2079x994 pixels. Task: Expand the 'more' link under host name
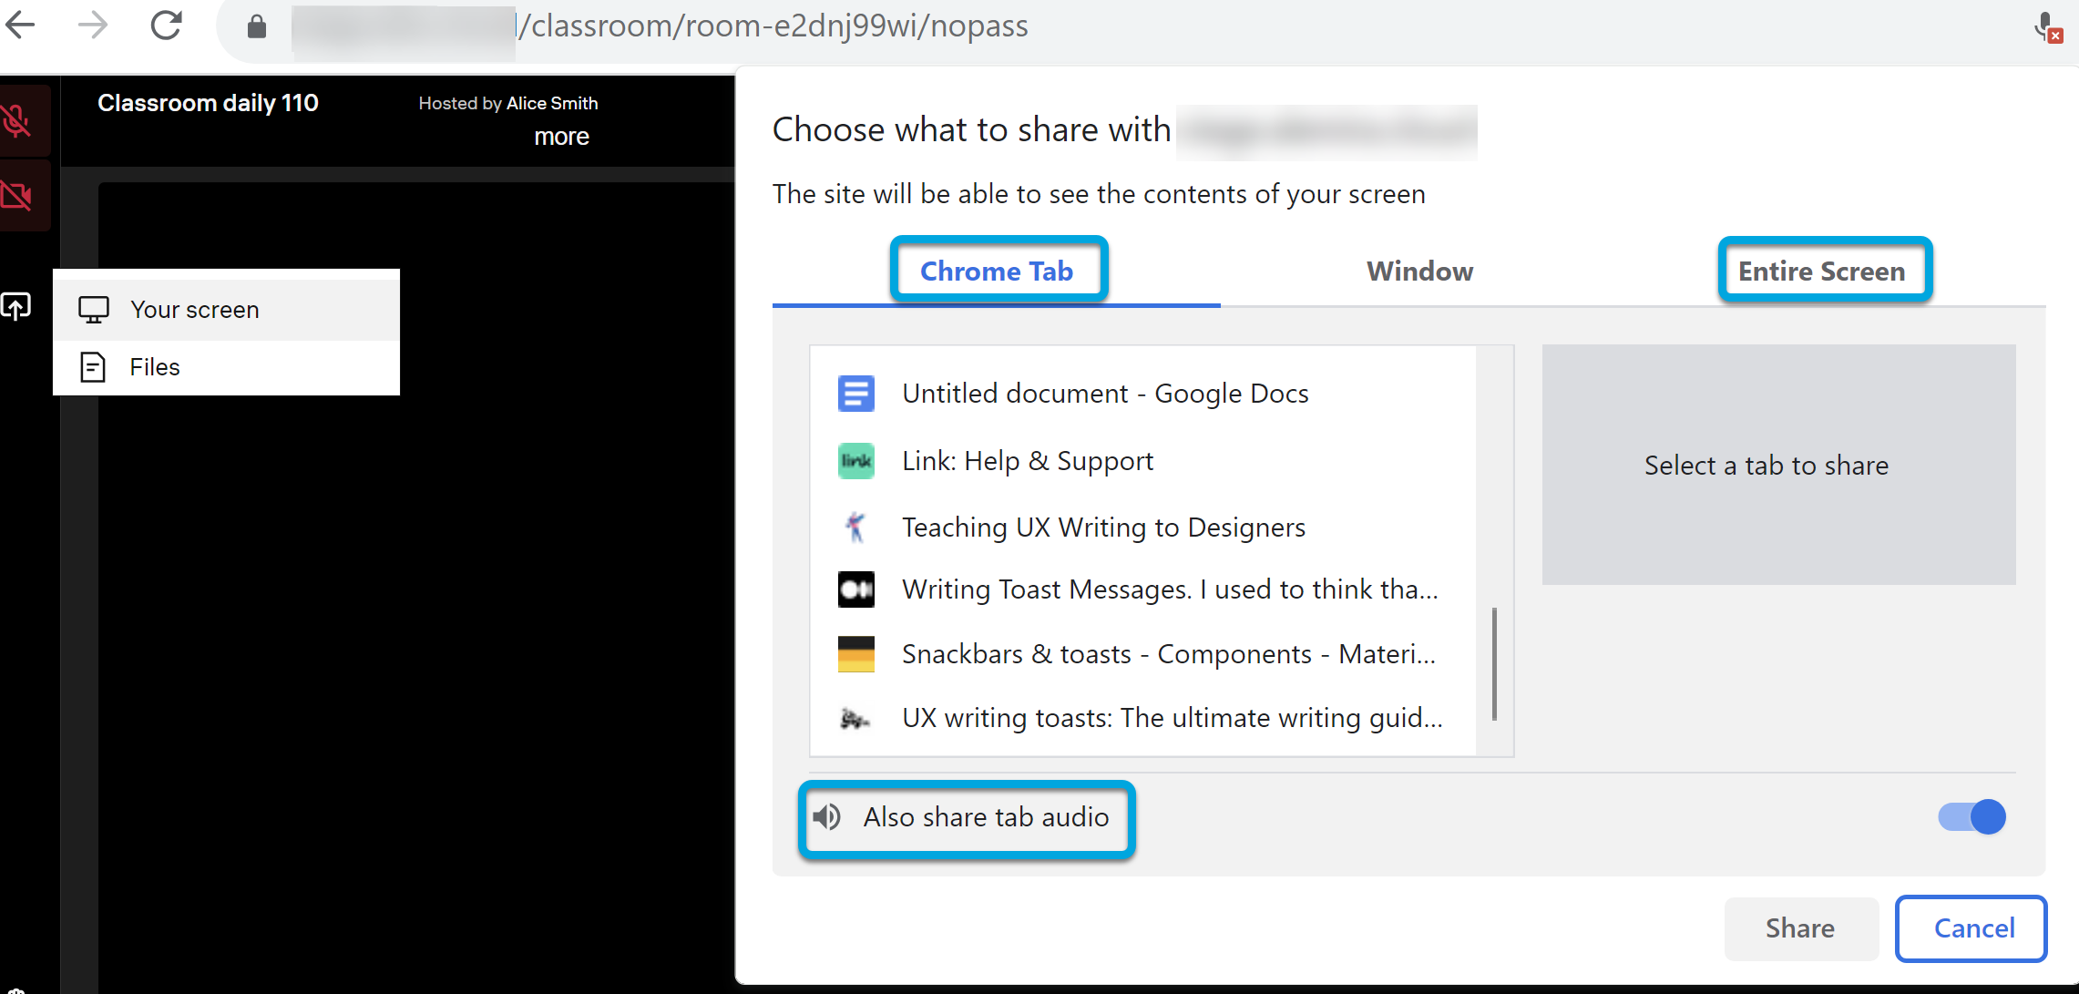click(x=561, y=137)
